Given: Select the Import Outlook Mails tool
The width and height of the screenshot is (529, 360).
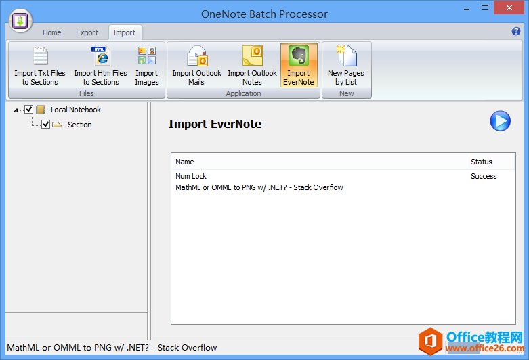Looking at the screenshot, I should [x=196, y=66].
